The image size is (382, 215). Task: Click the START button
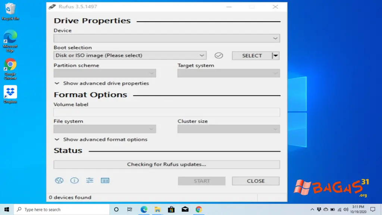[201, 181]
